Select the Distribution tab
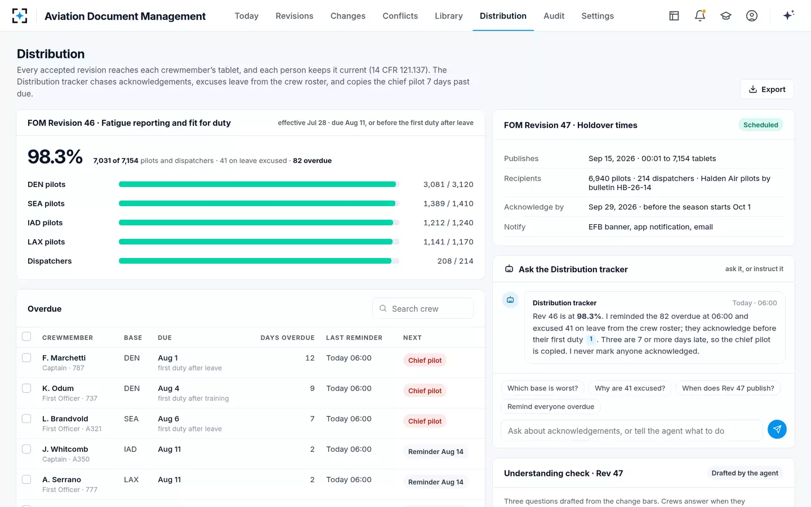Image resolution: width=811 pixels, height=507 pixels. [503, 16]
